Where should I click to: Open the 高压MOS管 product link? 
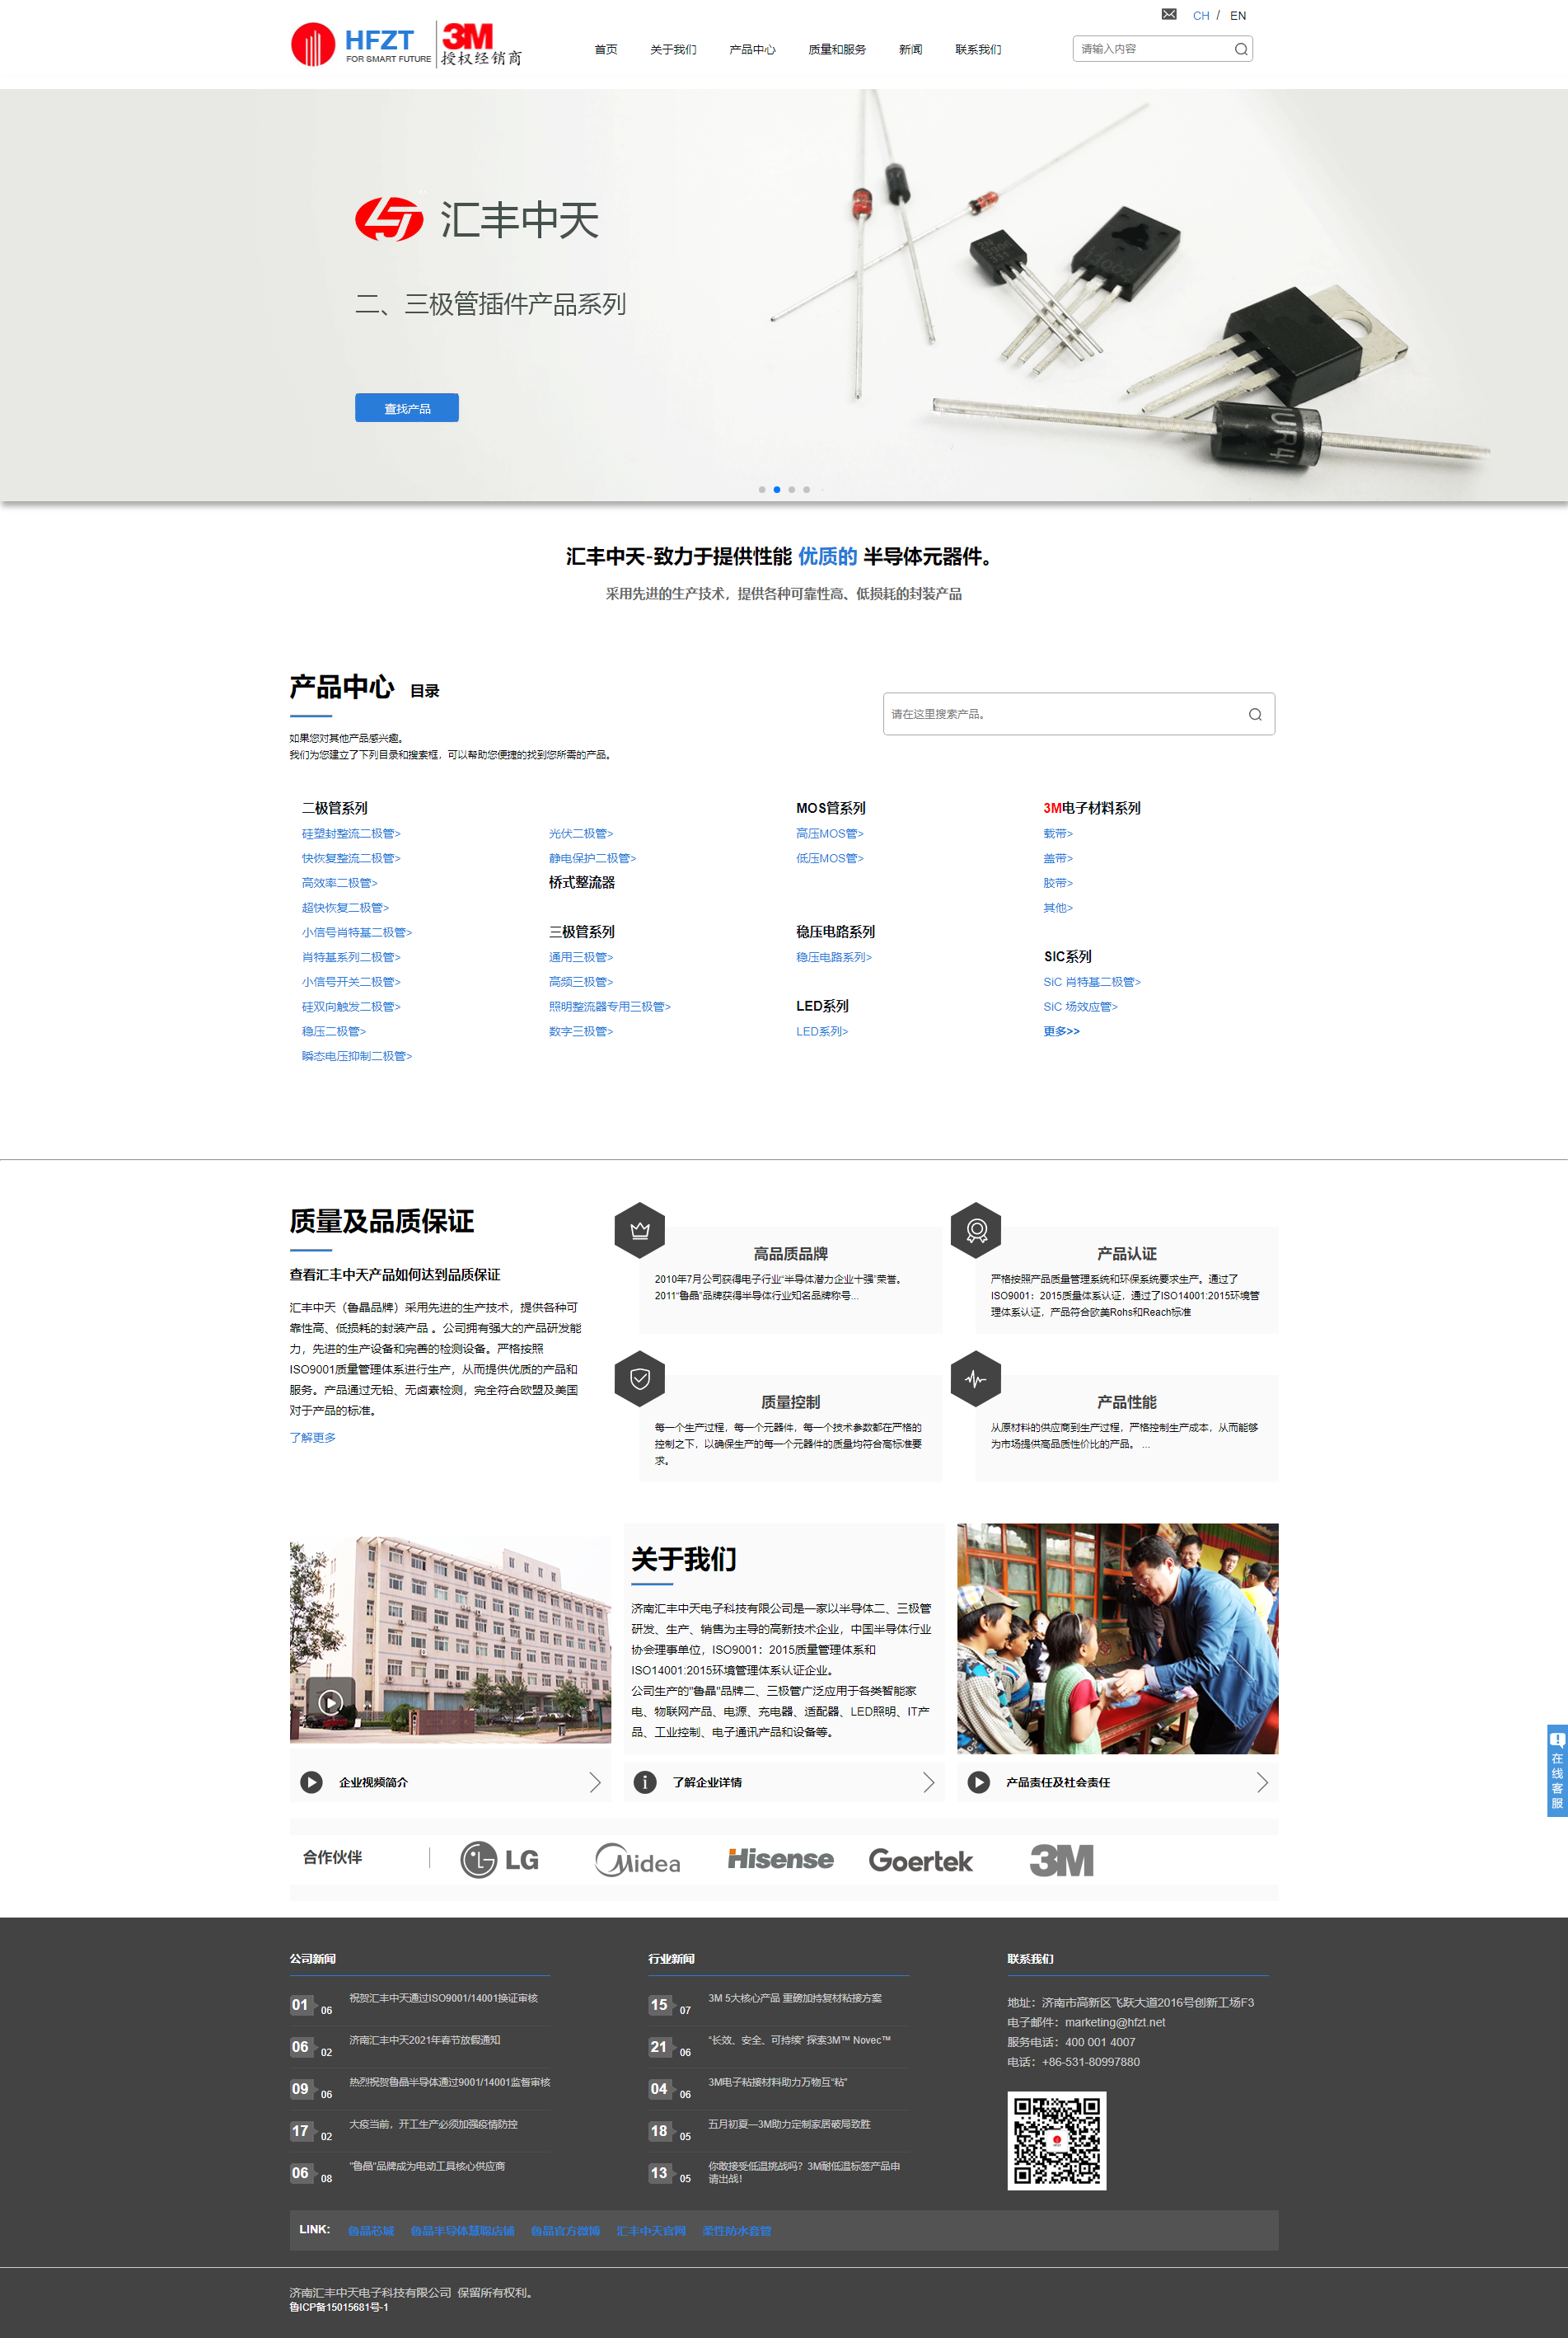(x=829, y=833)
